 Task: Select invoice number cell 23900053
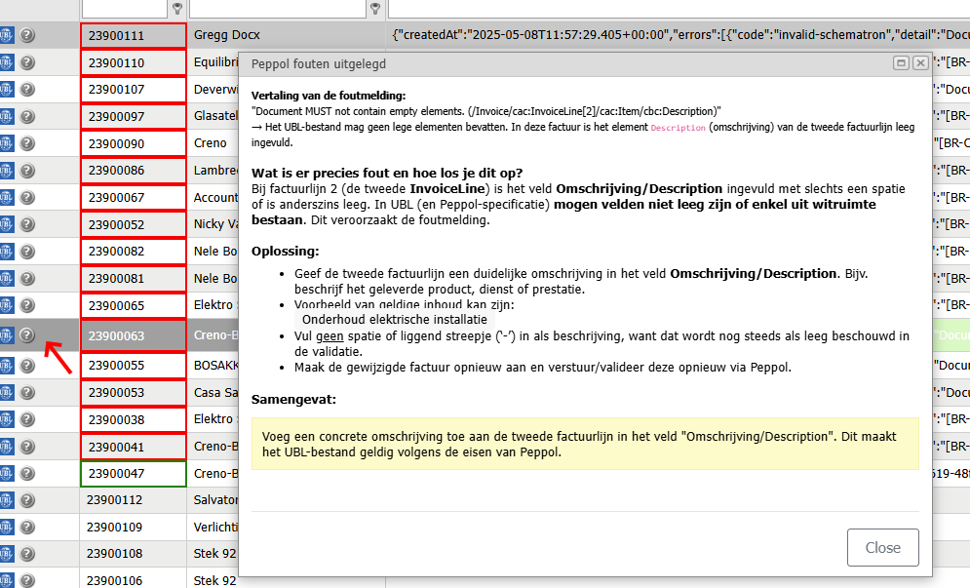pyautogui.click(x=133, y=392)
